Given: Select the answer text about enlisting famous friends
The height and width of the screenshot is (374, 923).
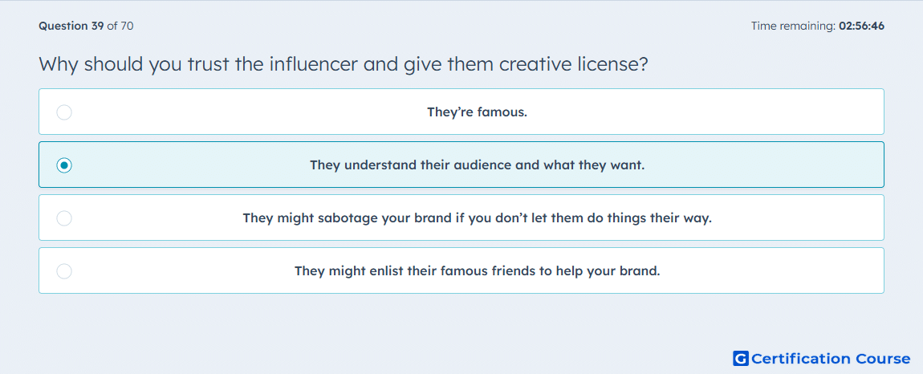Looking at the screenshot, I should [478, 271].
